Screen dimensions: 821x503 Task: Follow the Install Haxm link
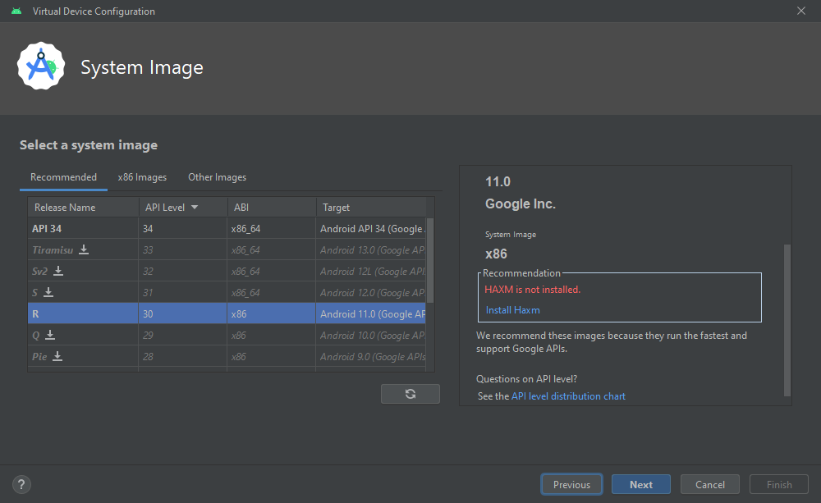pyautogui.click(x=512, y=310)
